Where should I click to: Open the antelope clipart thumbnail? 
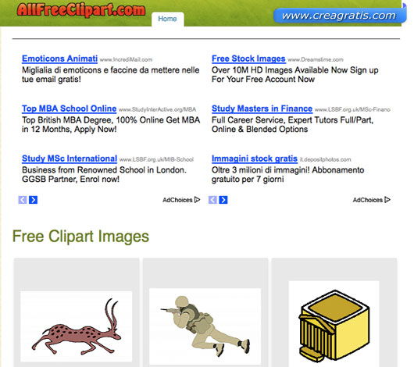tap(77, 326)
